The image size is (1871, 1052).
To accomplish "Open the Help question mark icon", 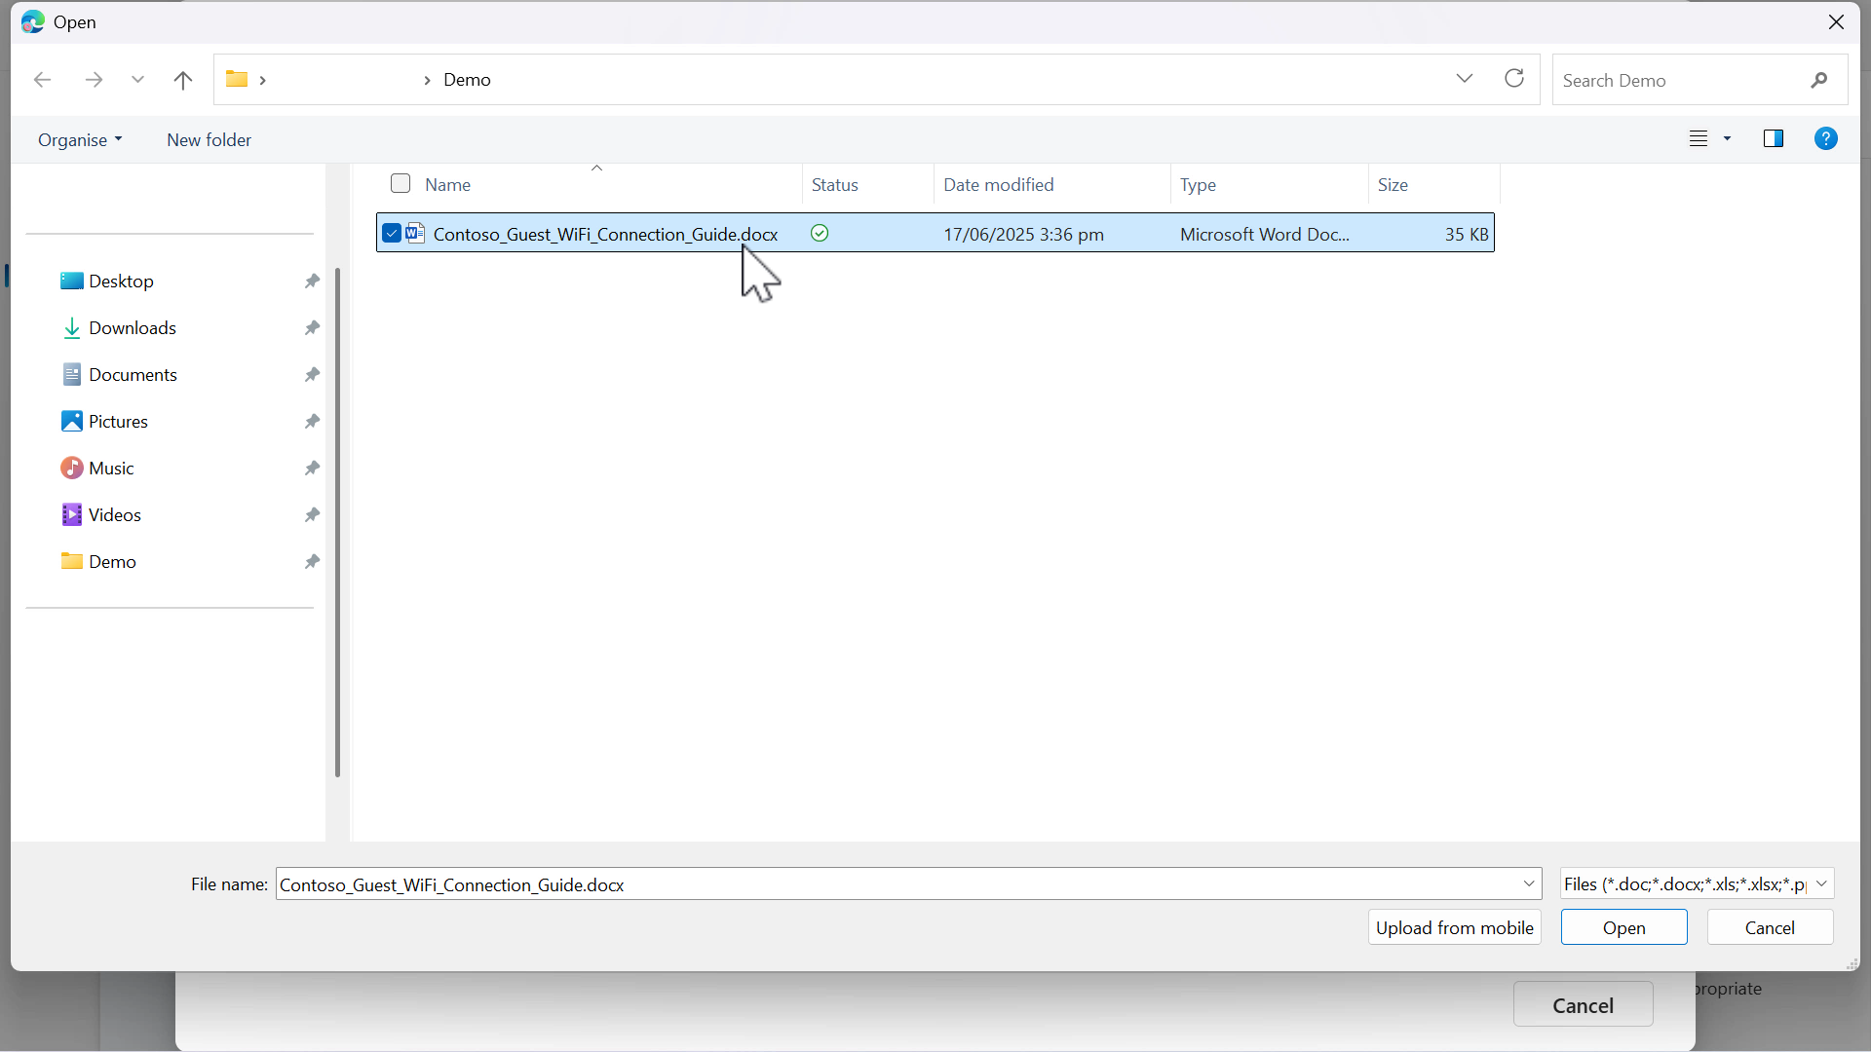I will click(1826, 139).
